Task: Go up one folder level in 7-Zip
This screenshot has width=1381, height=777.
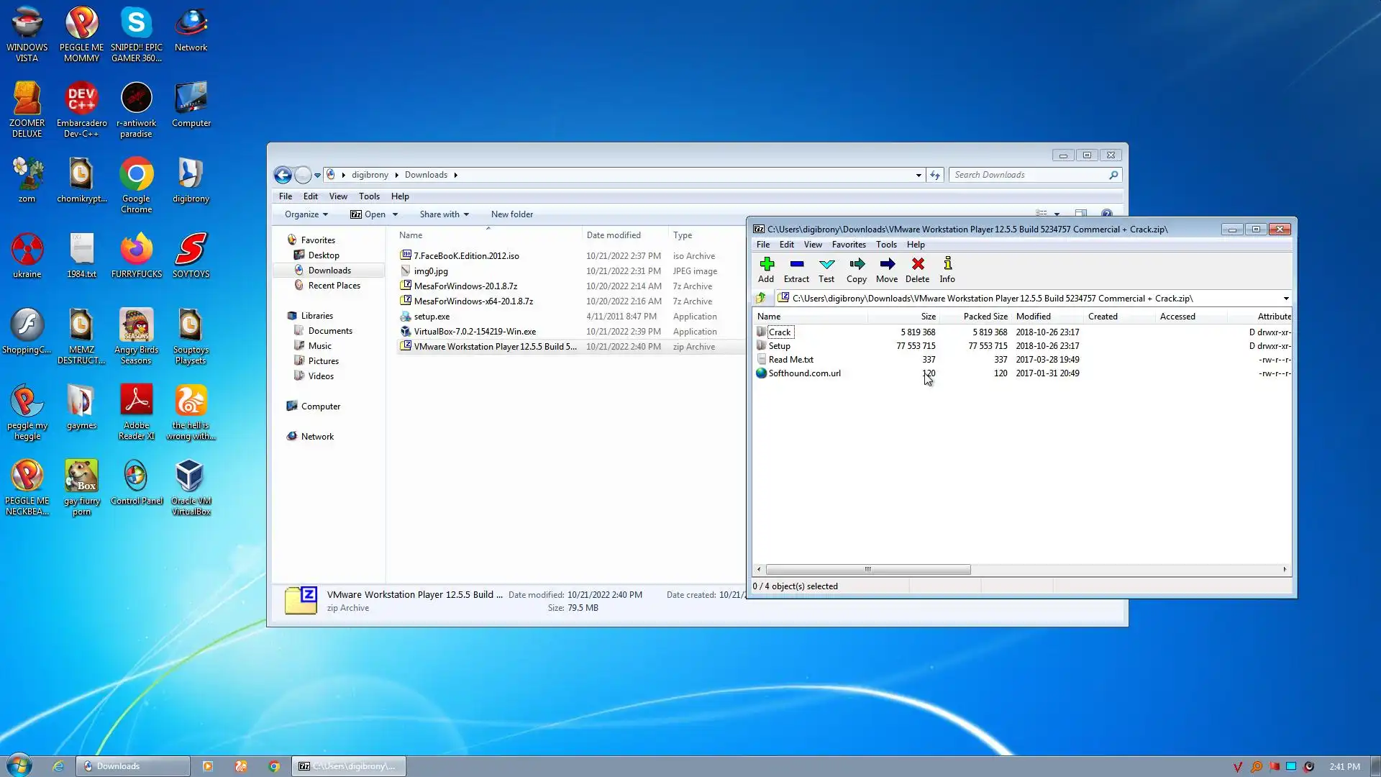Action: tap(761, 298)
